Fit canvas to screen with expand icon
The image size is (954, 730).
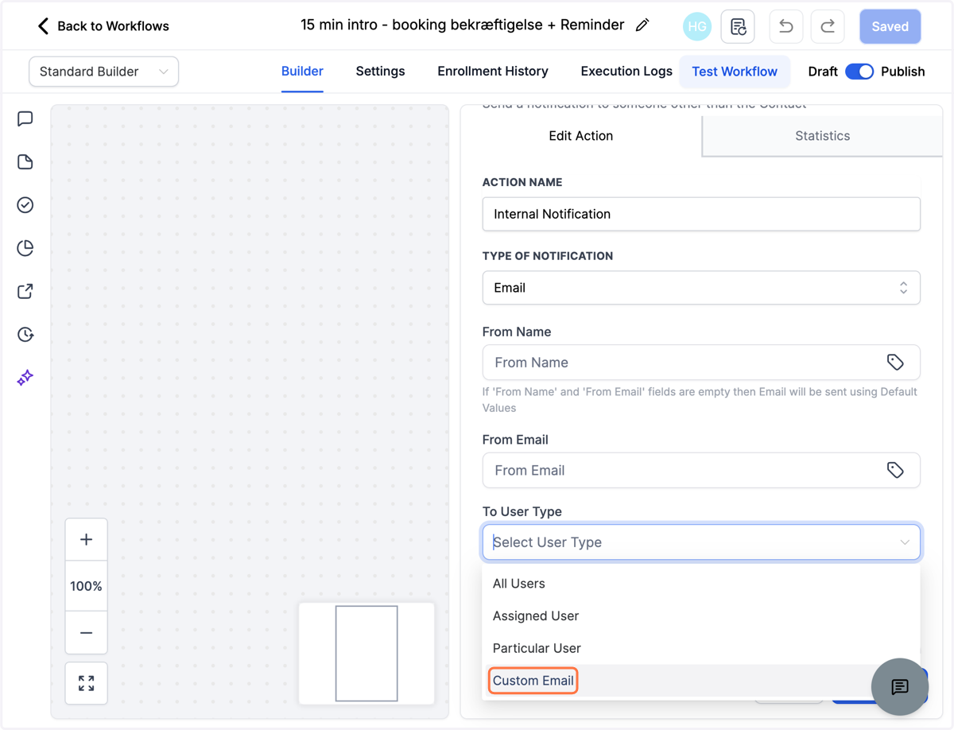pyautogui.click(x=86, y=683)
